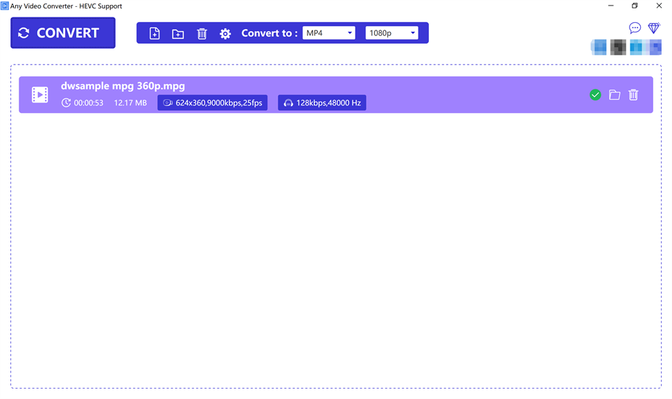Clear list with toolbar trash icon
The height and width of the screenshot is (399, 672).
pyautogui.click(x=202, y=33)
